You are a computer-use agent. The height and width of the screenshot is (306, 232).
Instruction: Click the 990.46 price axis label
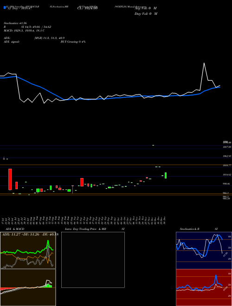227,184
